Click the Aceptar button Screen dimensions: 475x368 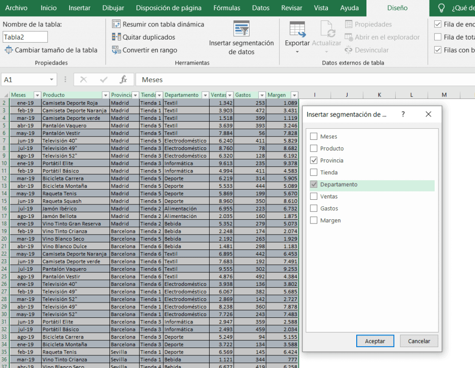(375, 341)
